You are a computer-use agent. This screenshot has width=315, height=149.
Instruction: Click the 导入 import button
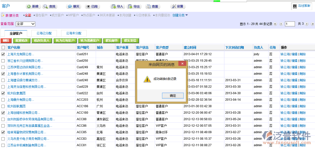pos(118,6)
